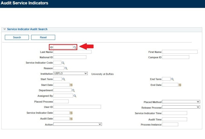The image size is (205, 139).
Task: Open the Start Date calendar picker
Action: 71,85
